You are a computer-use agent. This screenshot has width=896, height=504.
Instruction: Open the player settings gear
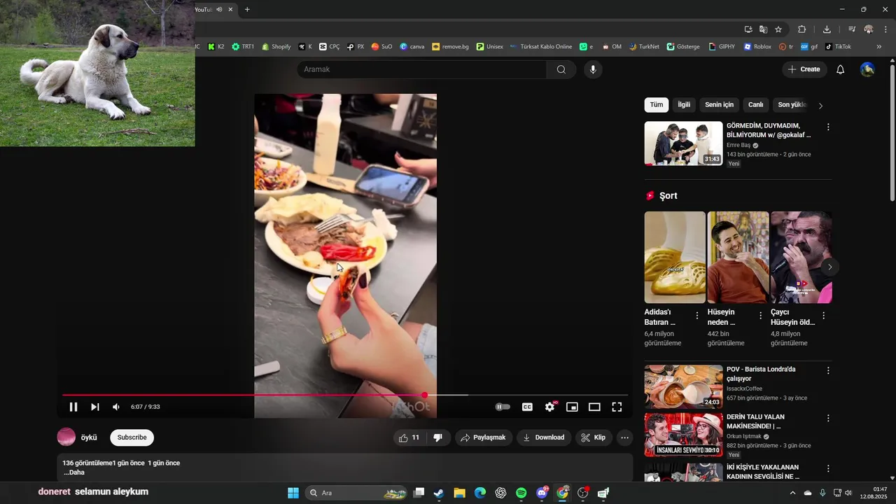[550, 407]
